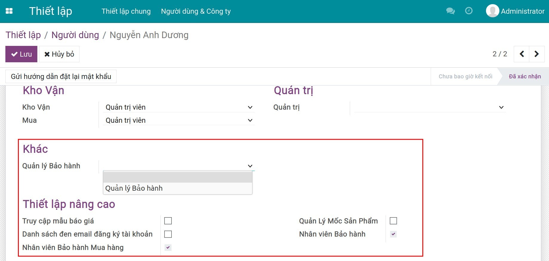The image size is (549, 261).
Task: Go to previous record with left arrow
Action: [522, 54]
